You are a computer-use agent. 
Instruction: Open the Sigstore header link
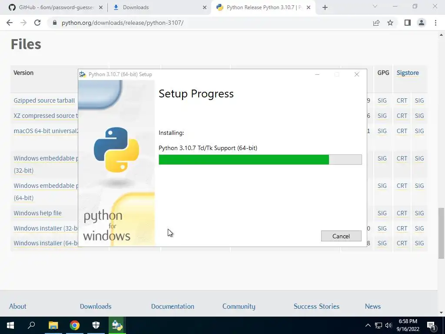click(408, 73)
